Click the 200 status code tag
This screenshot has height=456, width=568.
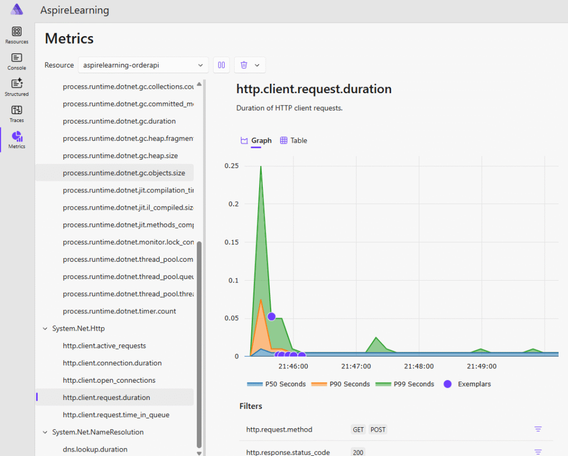pyautogui.click(x=358, y=452)
